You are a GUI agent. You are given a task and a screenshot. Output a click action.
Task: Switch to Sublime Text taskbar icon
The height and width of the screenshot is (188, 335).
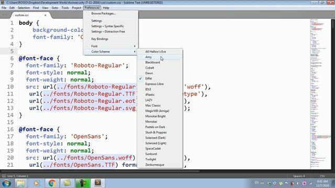pos(98,183)
